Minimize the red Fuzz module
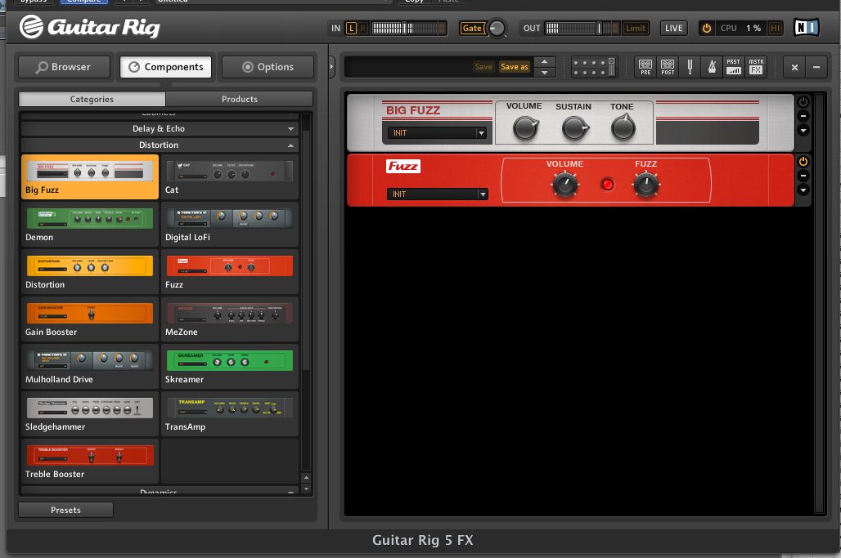The image size is (841, 558). tap(803, 176)
